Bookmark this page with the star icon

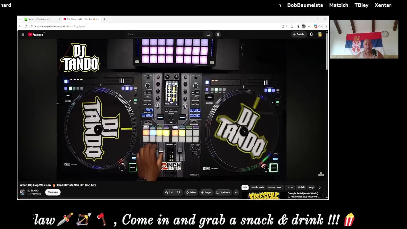(292, 26)
